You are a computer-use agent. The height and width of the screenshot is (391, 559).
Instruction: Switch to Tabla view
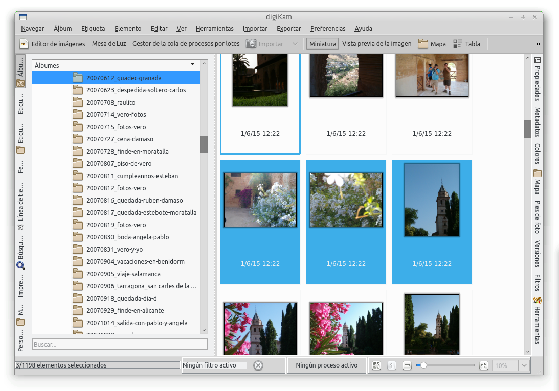[x=466, y=44]
